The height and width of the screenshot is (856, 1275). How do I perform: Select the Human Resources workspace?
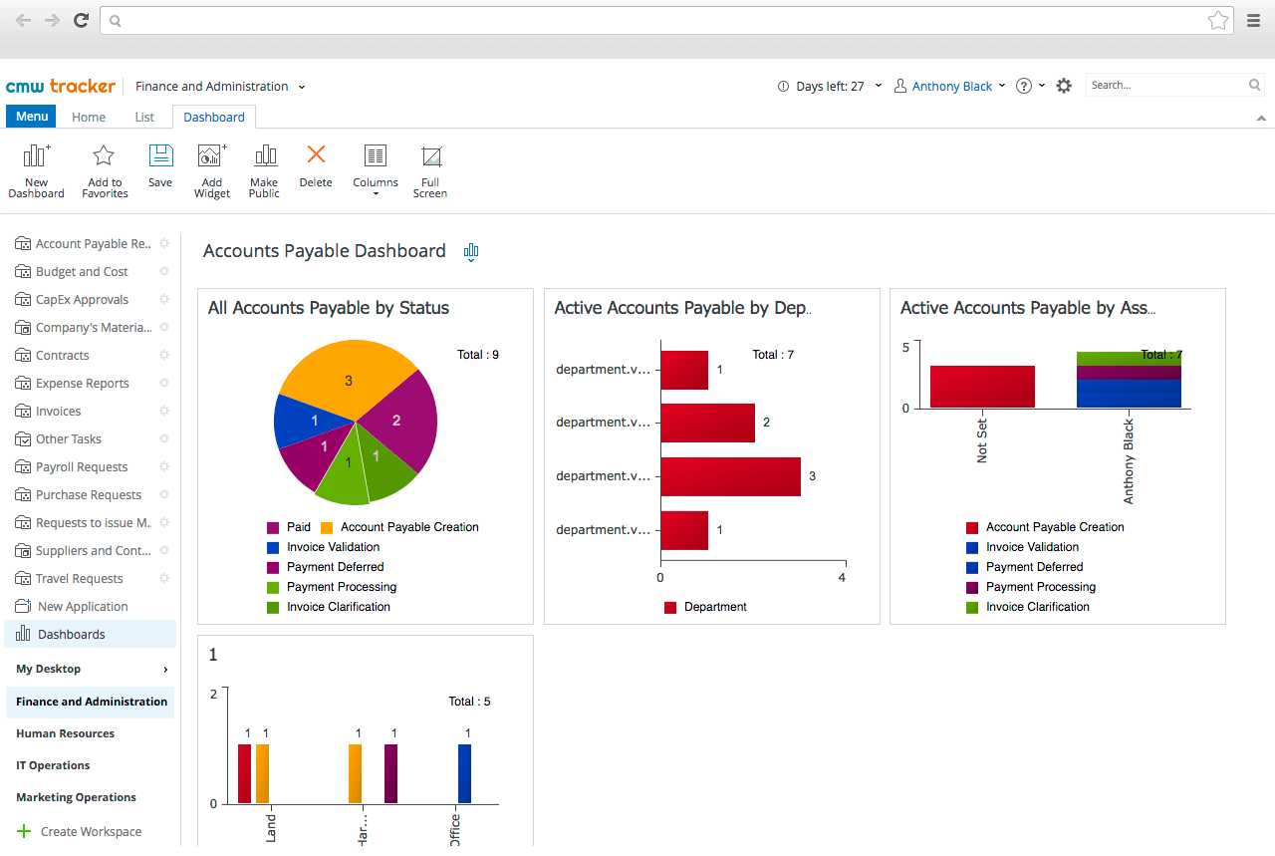pos(65,733)
